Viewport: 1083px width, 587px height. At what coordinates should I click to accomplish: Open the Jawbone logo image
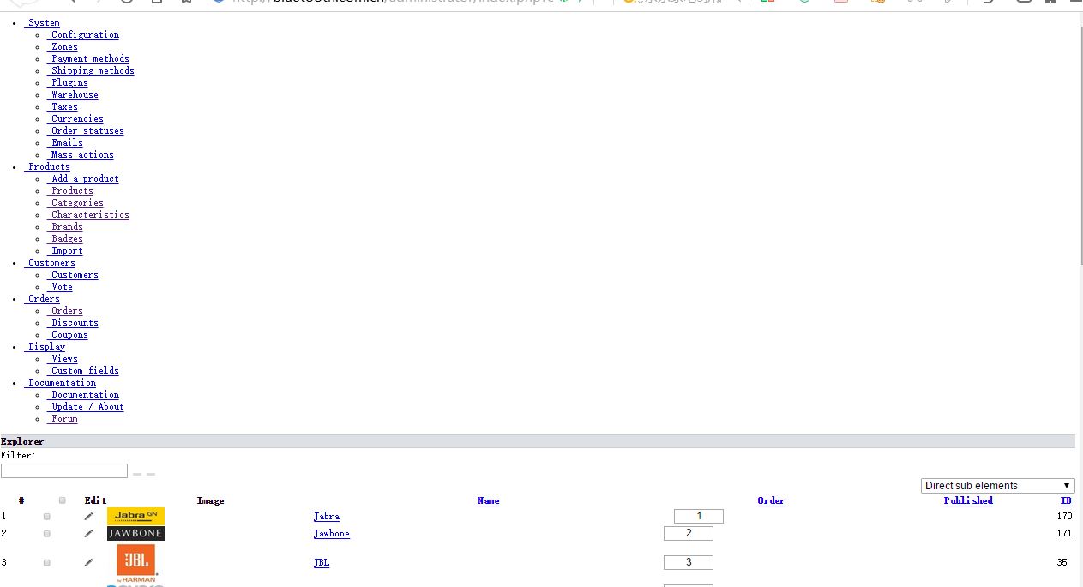135,533
